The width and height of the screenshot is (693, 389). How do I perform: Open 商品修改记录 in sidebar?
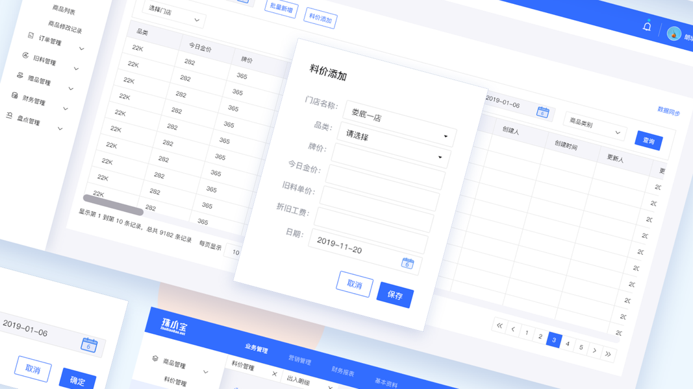[65, 27]
